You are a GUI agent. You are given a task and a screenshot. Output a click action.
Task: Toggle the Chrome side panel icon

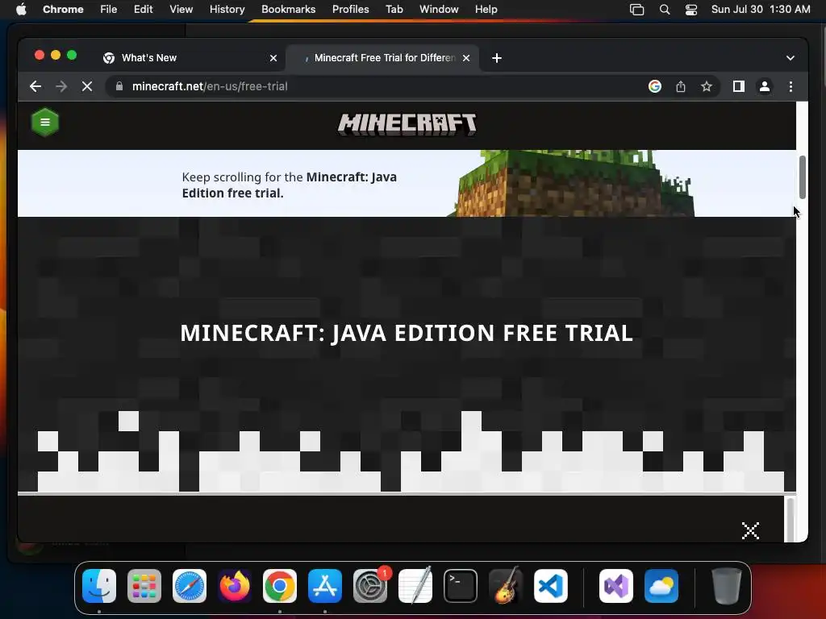click(x=739, y=86)
